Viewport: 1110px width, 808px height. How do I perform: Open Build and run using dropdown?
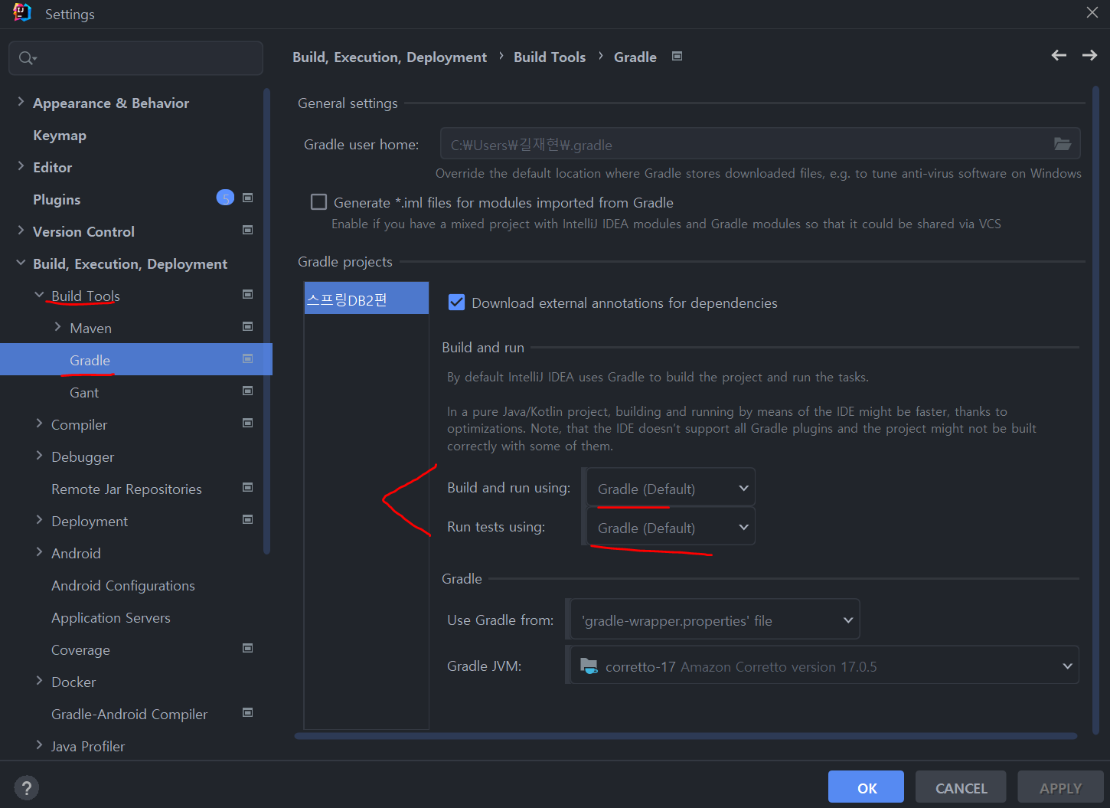(671, 488)
